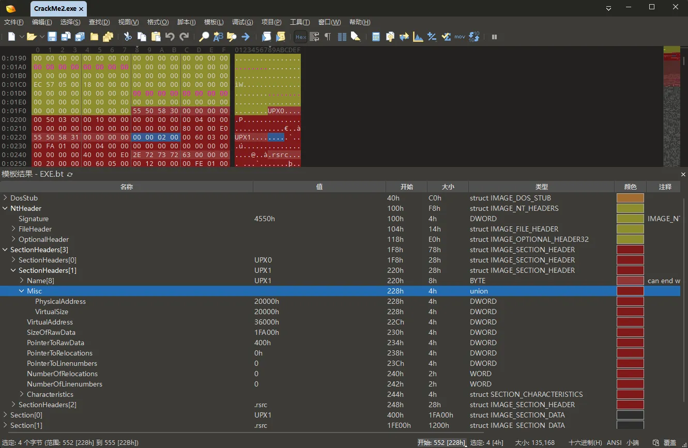Expand the SectionHeaders[0] node

coord(13,260)
